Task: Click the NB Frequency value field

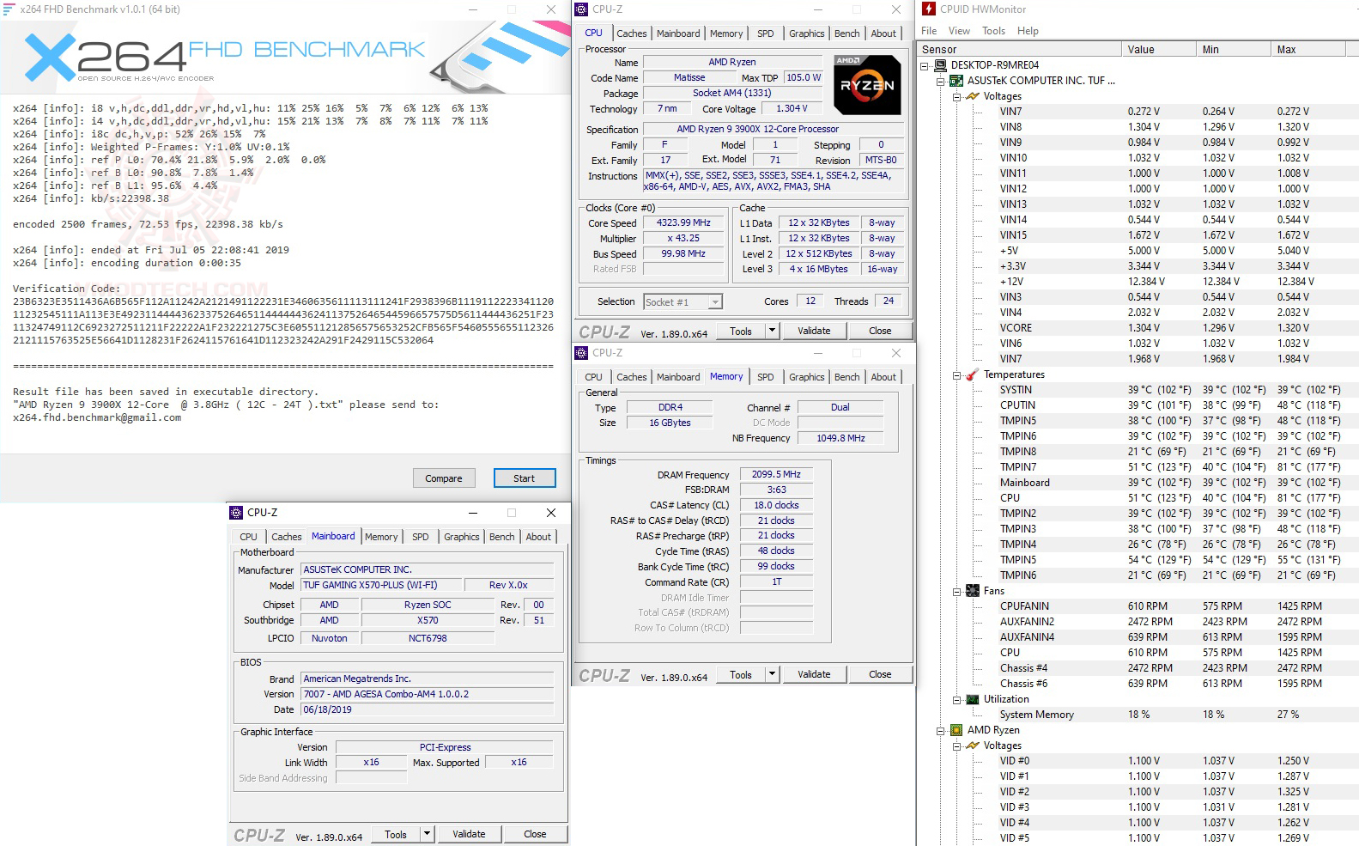Action: pyautogui.click(x=840, y=438)
